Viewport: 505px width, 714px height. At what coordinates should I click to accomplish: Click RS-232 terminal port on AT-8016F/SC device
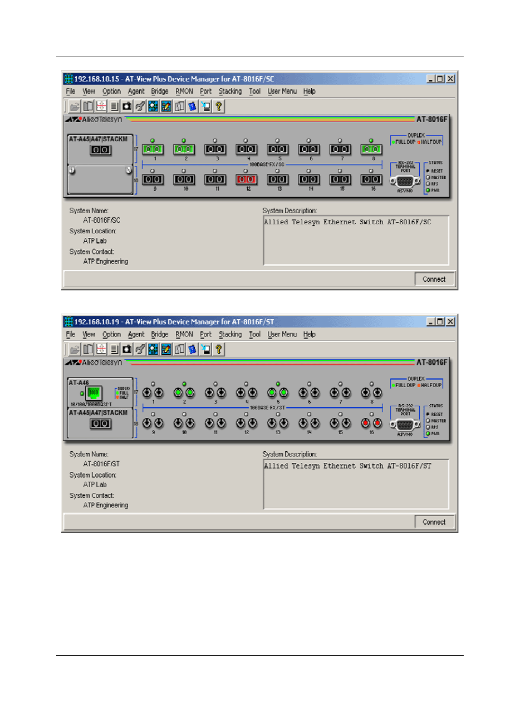coord(405,181)
